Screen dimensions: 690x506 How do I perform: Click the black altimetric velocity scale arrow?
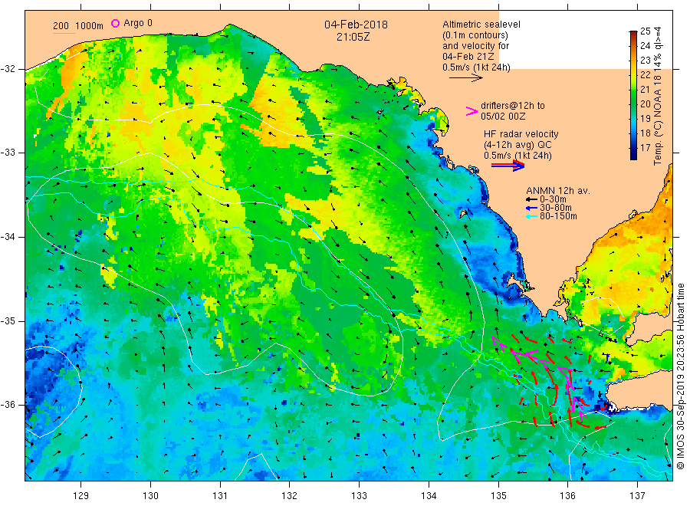[x=466, y=78]
